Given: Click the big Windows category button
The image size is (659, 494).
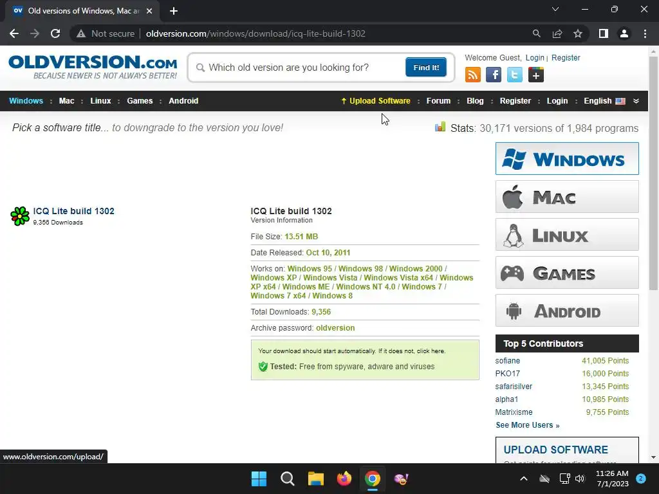Looking at the screenshot, I should 567,158.
